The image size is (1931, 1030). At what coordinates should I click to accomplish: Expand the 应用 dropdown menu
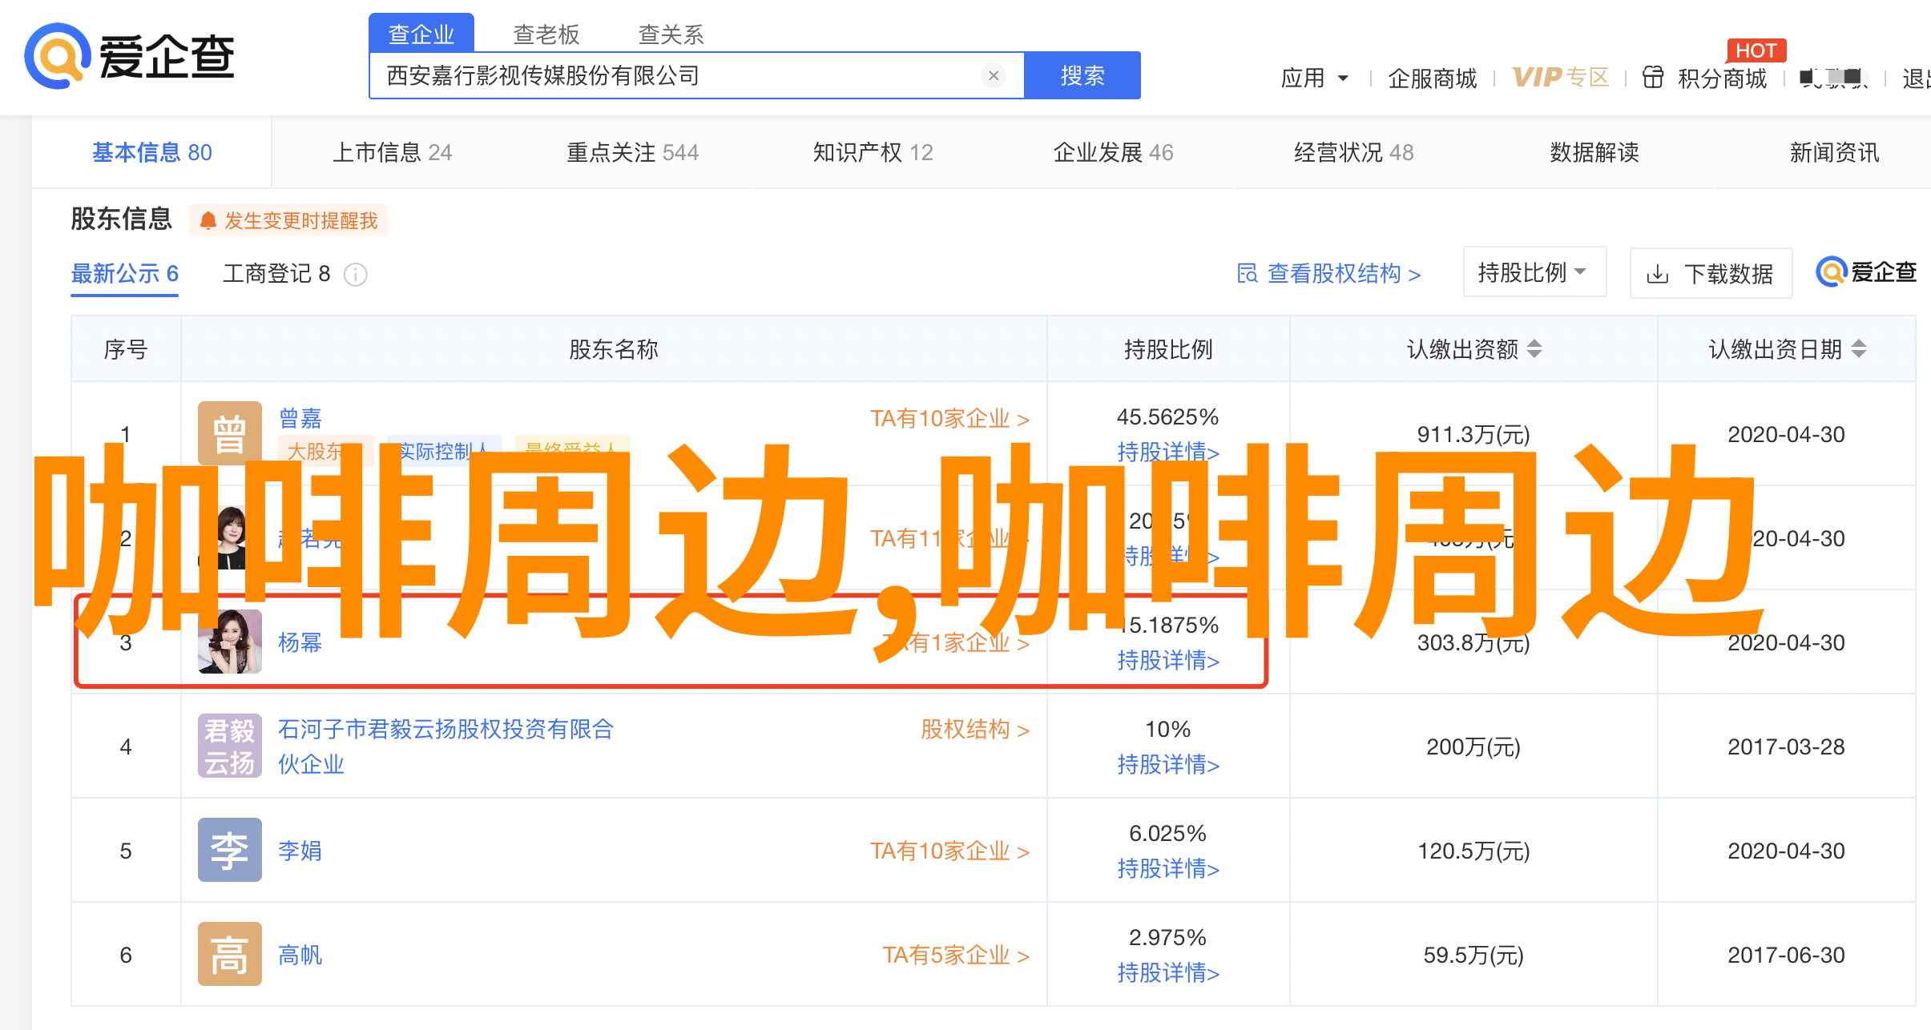[x=1315, y=78]
